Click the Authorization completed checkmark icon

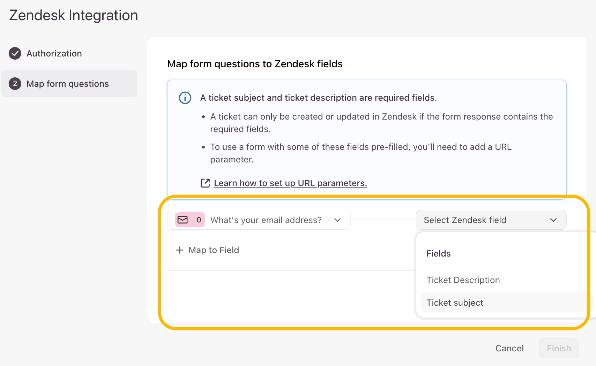point(15,53)
